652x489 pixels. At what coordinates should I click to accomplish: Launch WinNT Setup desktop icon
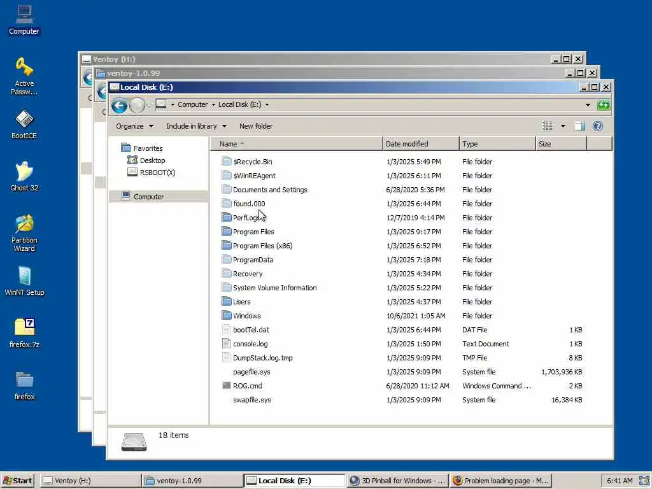pos(24,281)
